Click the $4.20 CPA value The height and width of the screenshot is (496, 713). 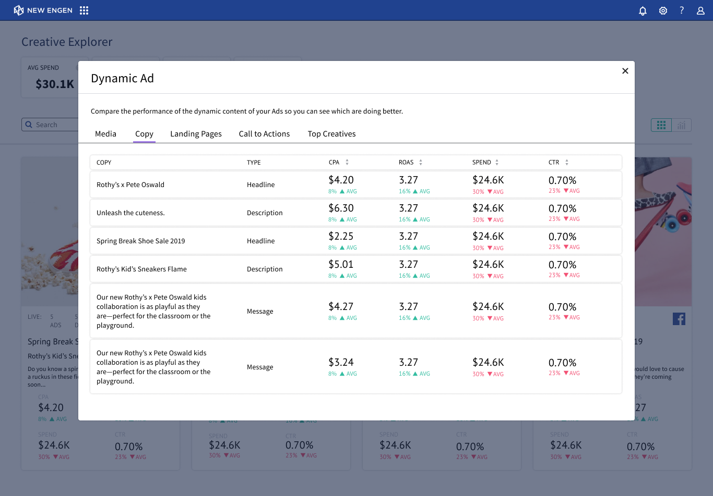(x=341, y=180)
